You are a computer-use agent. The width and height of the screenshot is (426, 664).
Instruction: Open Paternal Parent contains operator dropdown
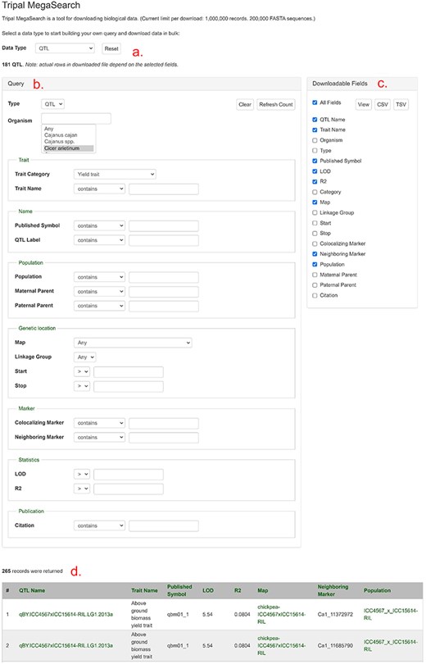[x=99, y=306]
